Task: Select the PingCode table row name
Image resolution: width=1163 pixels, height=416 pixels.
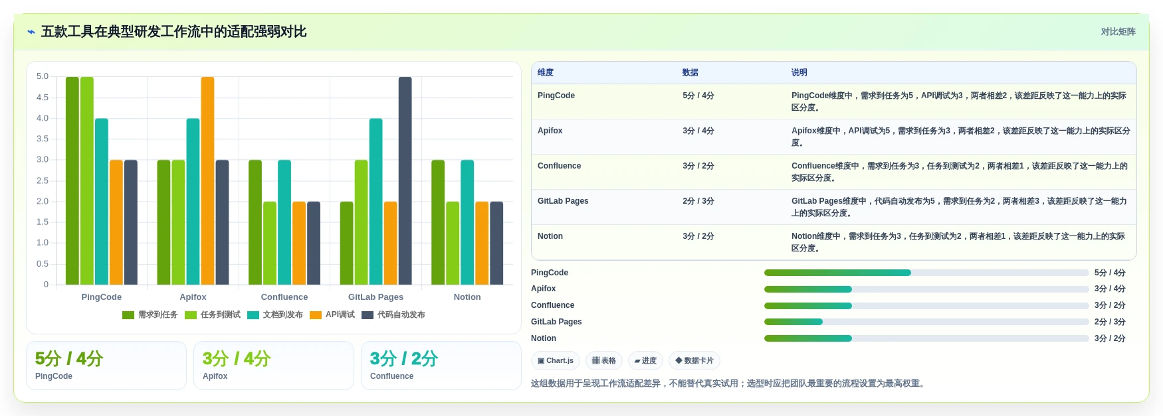Action: (x=556, y=96)
